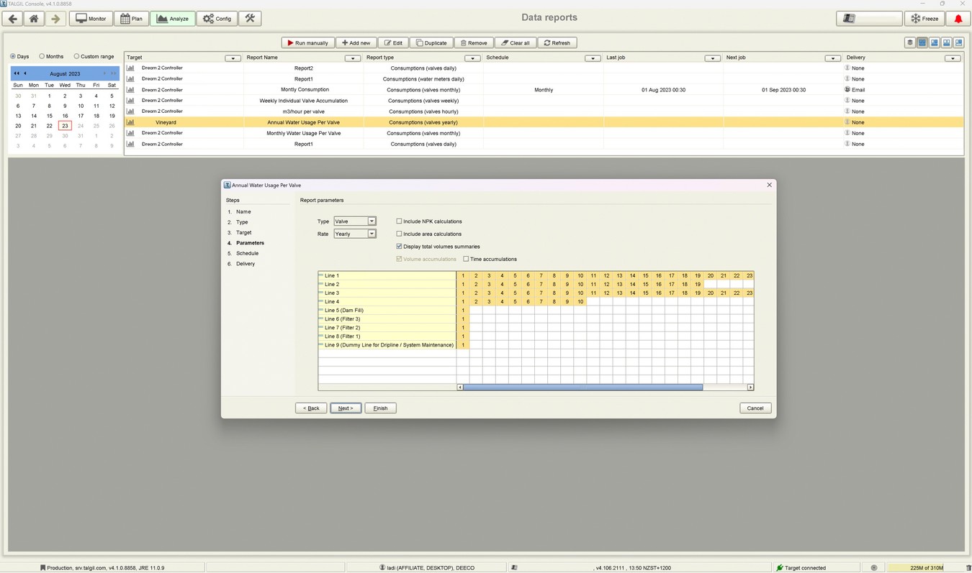This screenshot has width=972, height=573.
Task: Click the currently pressed panel layout icon
Action: 922,43
